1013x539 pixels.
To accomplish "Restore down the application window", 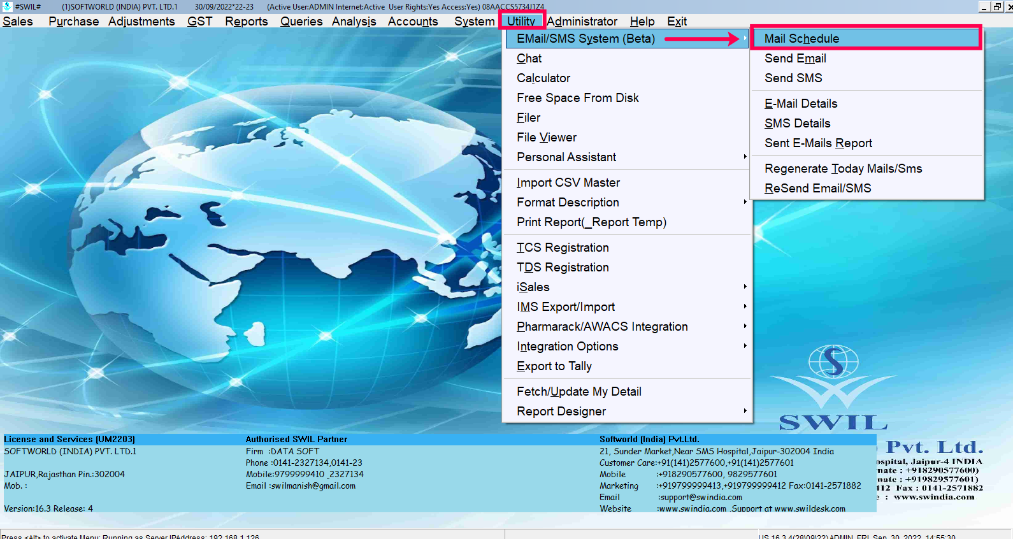I will (x=997, y=6).
